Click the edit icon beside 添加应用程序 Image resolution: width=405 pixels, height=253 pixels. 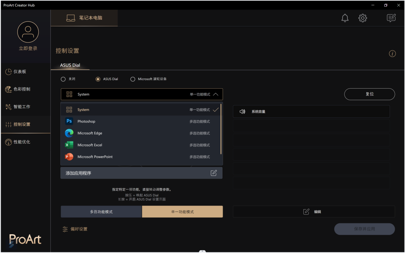click(214, 173)
